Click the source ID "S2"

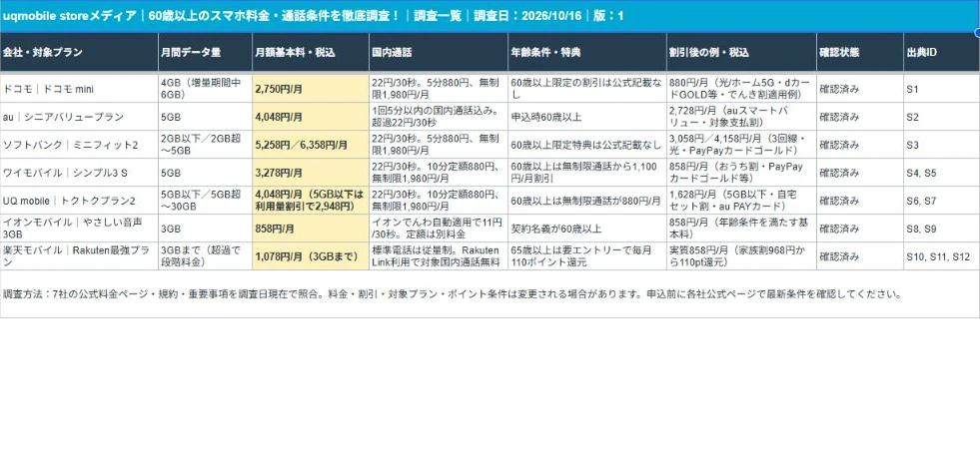(941, 117)
